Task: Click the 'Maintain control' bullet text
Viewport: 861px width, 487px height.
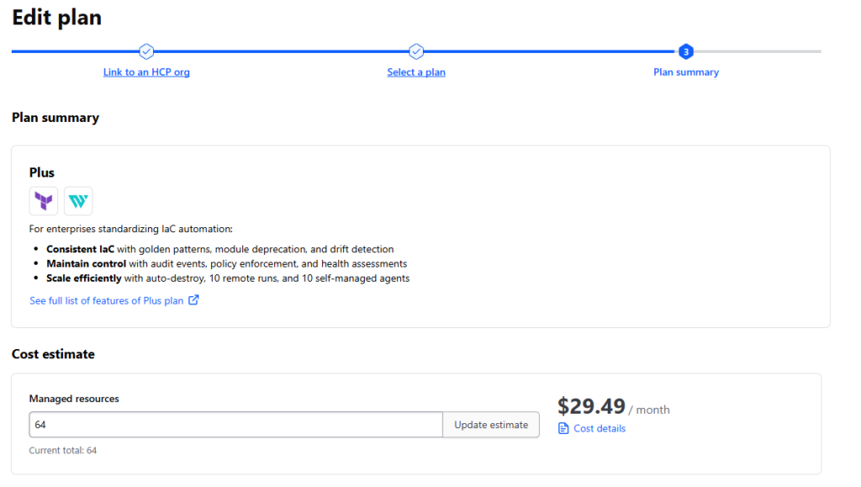Action: click(87, 264)
